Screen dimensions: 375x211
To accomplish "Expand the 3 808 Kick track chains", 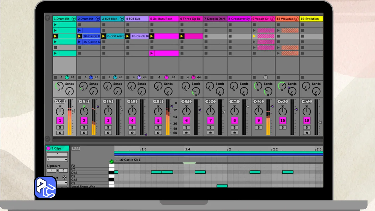I will (122, 19).
